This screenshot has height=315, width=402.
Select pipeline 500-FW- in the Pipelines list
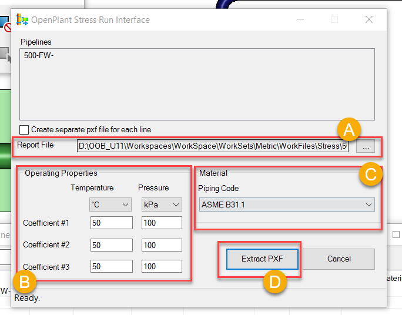[39, 55]
